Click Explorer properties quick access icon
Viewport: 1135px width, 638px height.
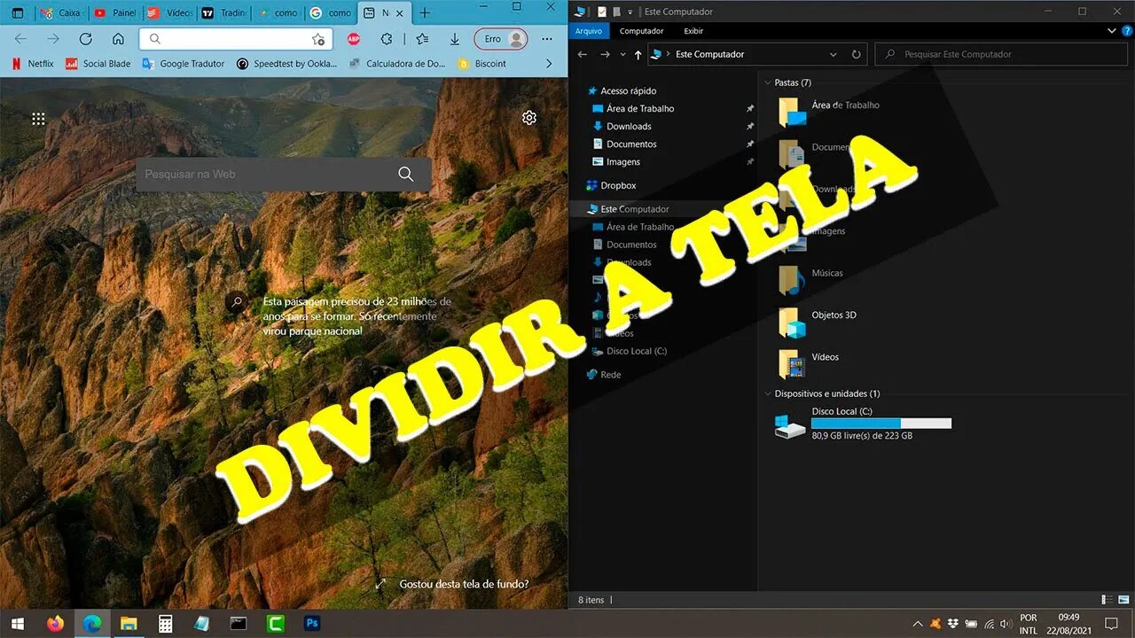602,12
